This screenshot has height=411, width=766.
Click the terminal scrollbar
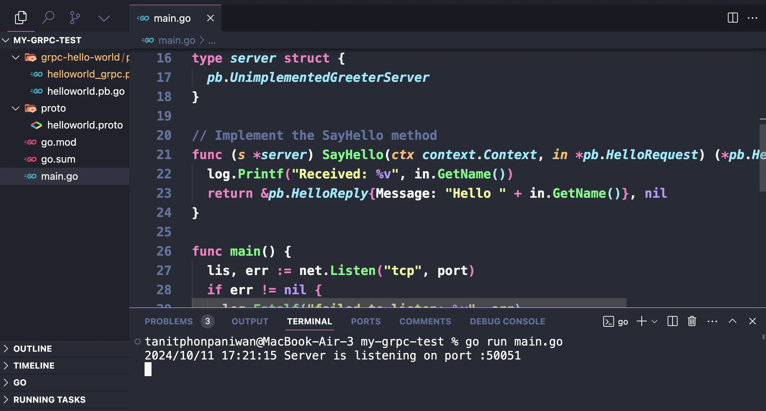click(763, 337)
